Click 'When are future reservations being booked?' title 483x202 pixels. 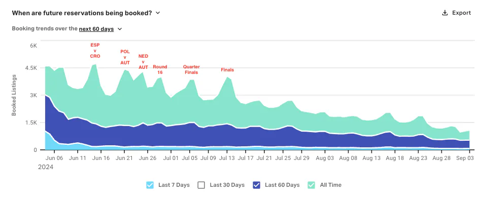coord(82,13)
